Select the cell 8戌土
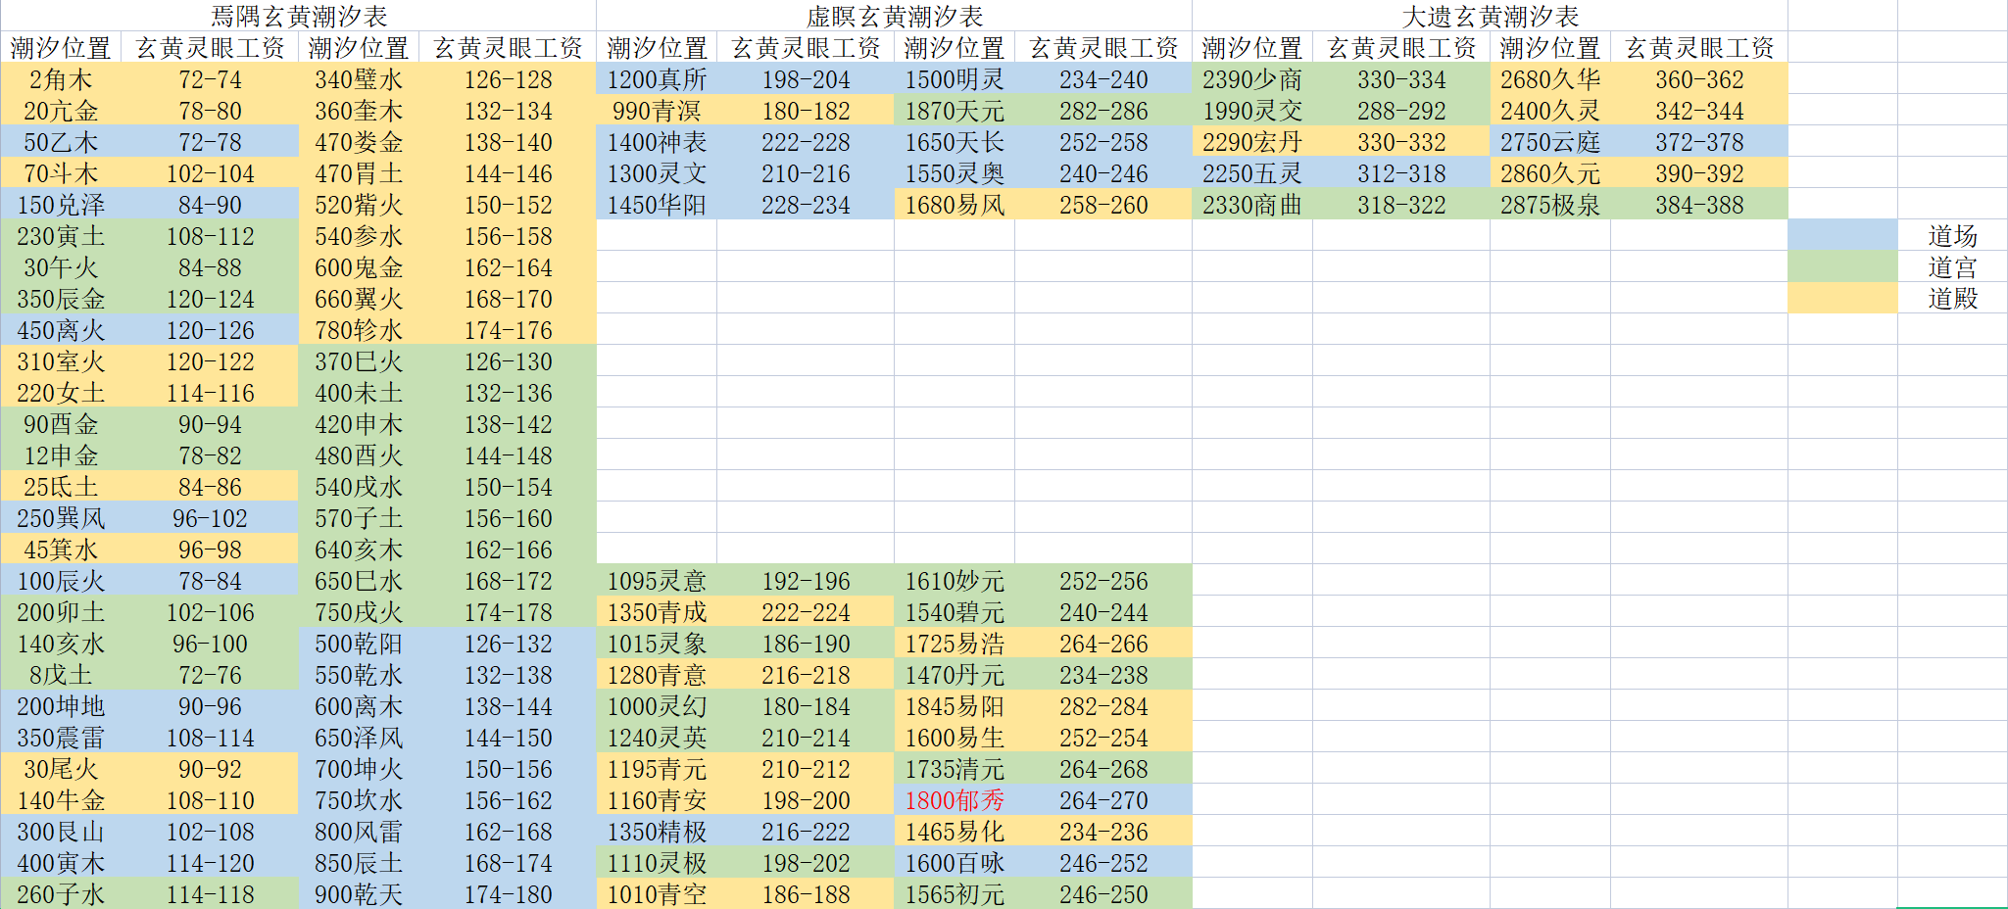Image resolution: width=2008 pixels, height=909 pixels. (61, 674)
